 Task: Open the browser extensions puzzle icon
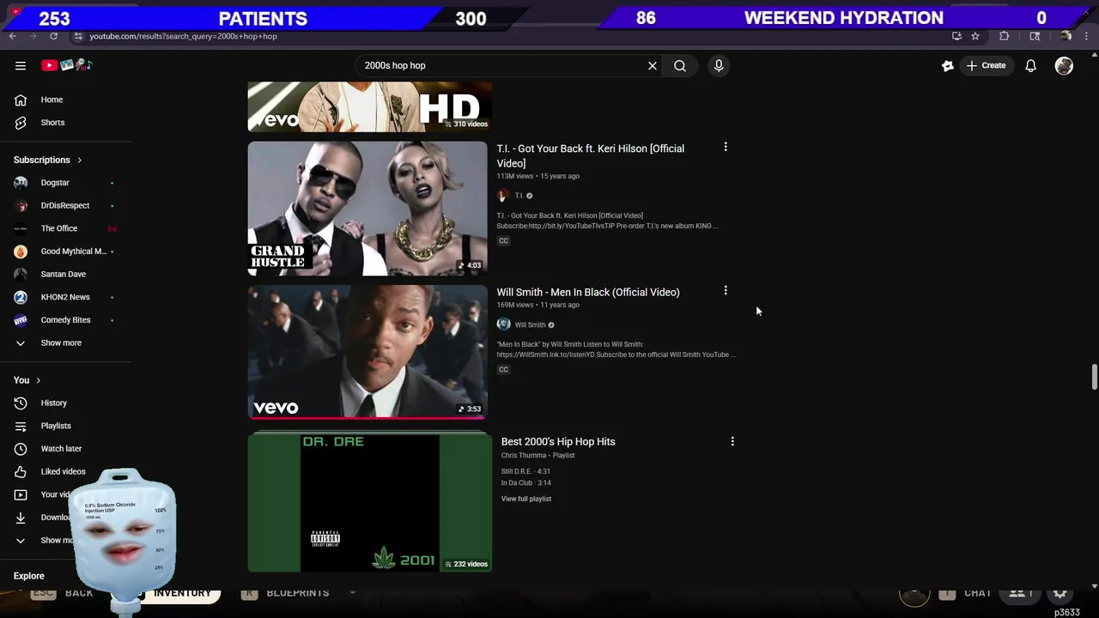[x=1005, y=36]
